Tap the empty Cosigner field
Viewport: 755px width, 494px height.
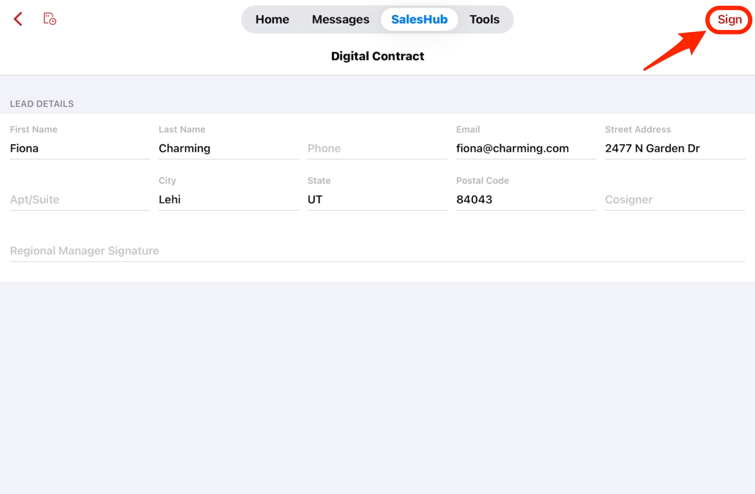pyautogui.click(x=674, y=199)
